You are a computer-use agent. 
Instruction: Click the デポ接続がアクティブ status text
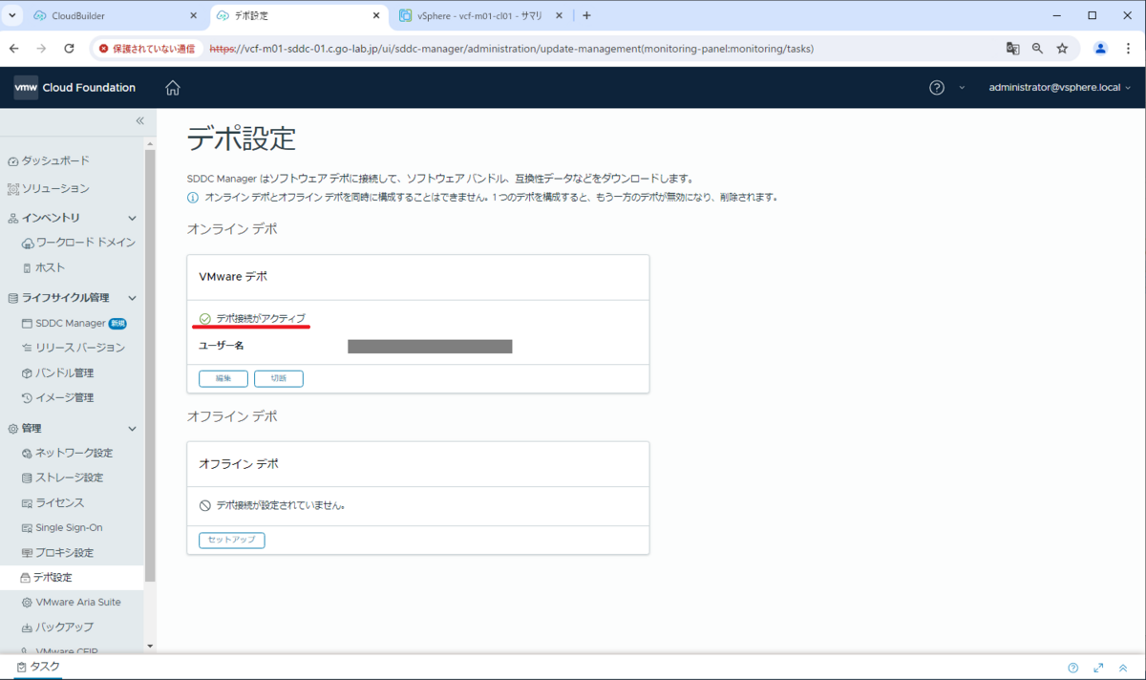click(x=261, y=318)
